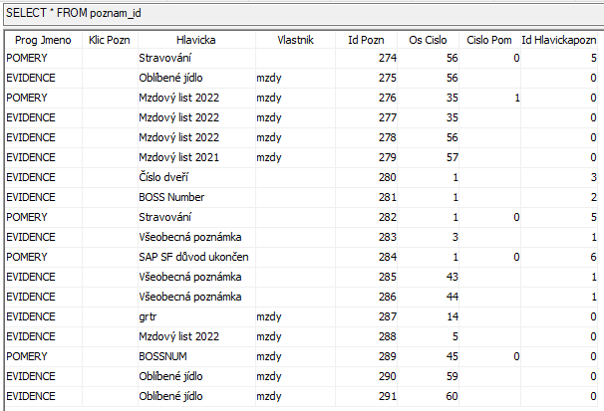Click the SAP SF důvod ukončen cell
Image resolution: width=604 pixels, height=411 pixels.
pyautogui.click(x=196, y=257)
